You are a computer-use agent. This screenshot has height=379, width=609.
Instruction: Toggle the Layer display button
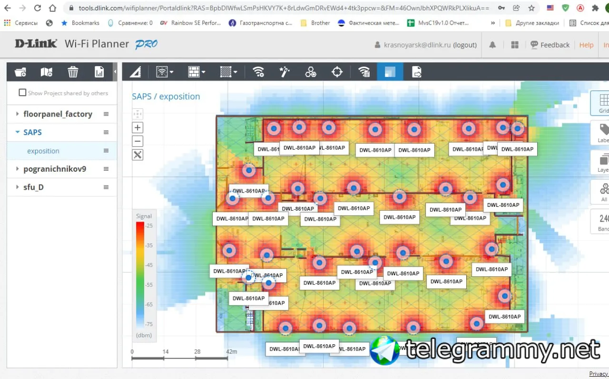601,163
